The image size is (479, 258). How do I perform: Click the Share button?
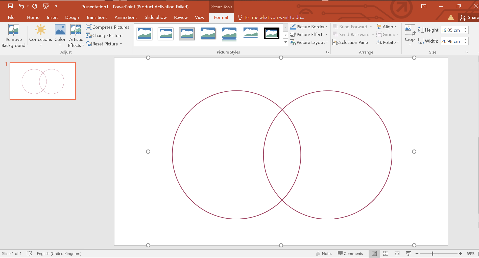point(469,17)
